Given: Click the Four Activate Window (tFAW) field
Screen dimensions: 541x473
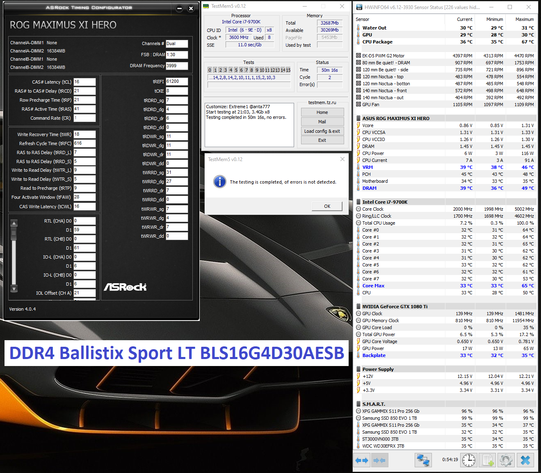Looking at the screenshot, I should pos(84,197).
